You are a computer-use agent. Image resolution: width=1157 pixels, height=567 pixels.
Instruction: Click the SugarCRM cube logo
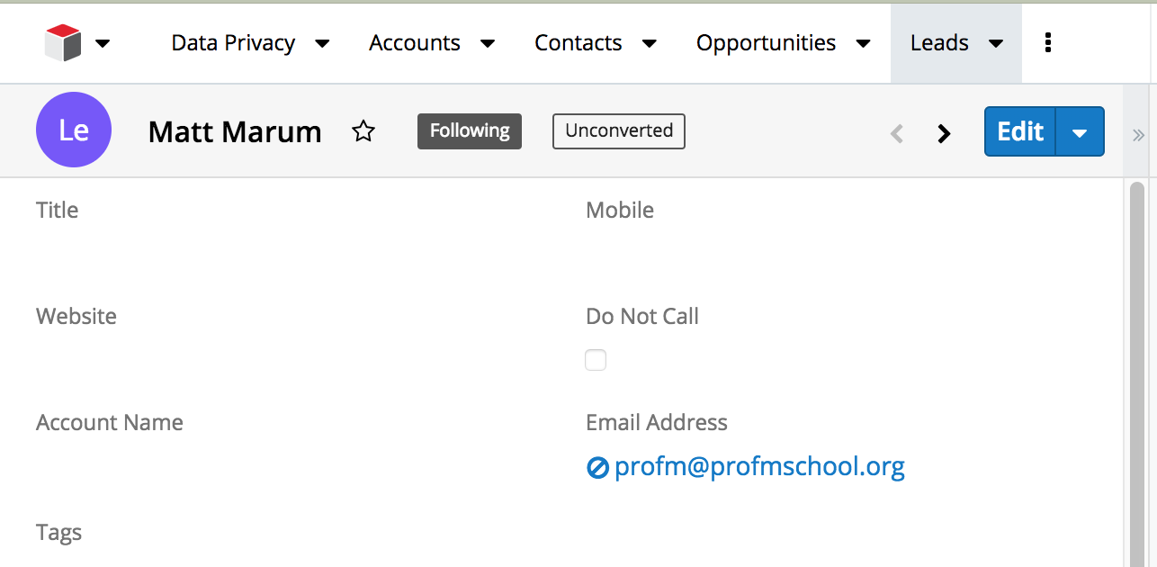[63, 43]
